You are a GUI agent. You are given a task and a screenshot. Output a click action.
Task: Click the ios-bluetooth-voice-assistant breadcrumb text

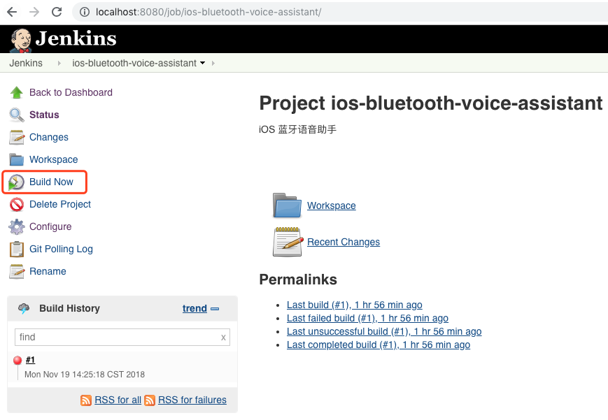[x=134, y=63]
